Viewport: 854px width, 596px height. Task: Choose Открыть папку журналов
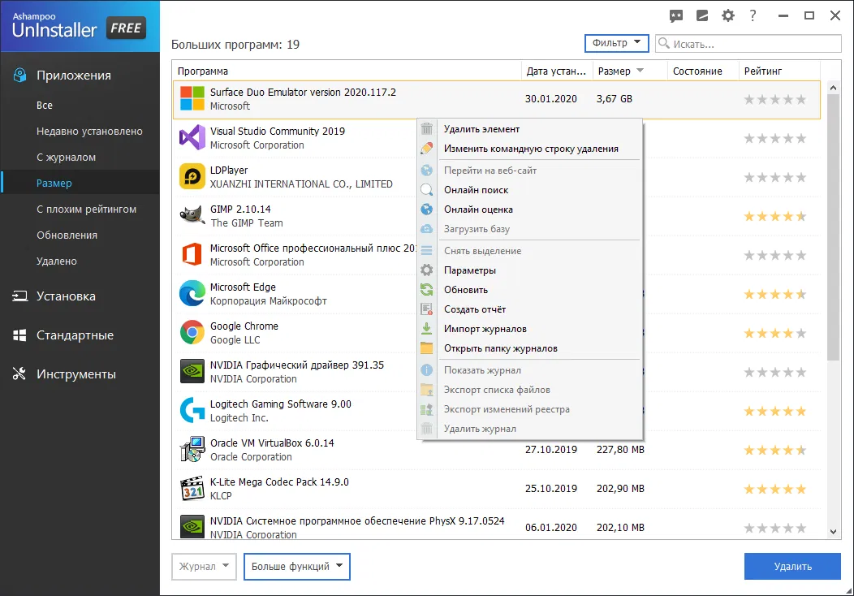pyautogui.click(x=501, y=348)
